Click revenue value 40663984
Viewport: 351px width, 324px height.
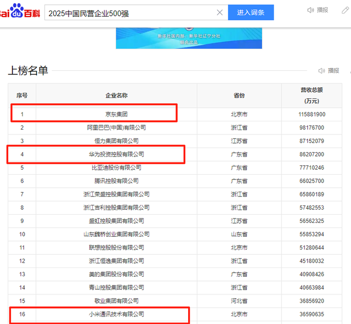click(x=312, y=288)
